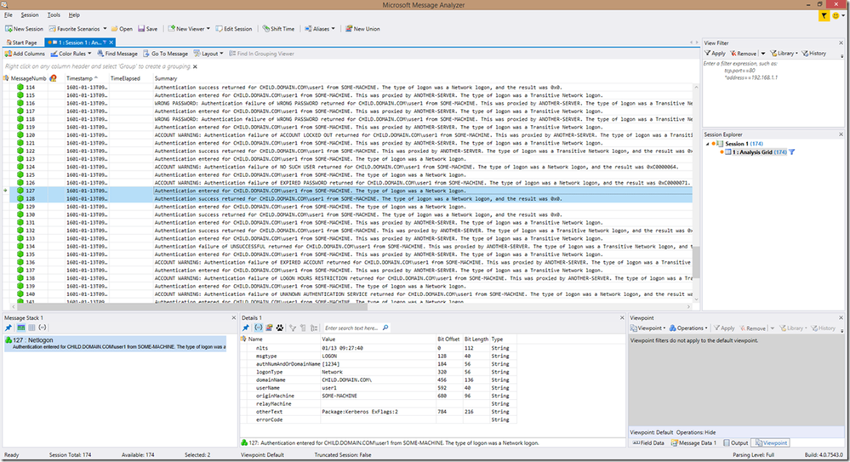Click Find Message button
The height and width of the screenshot is (462, 850).
click(117, 54)
